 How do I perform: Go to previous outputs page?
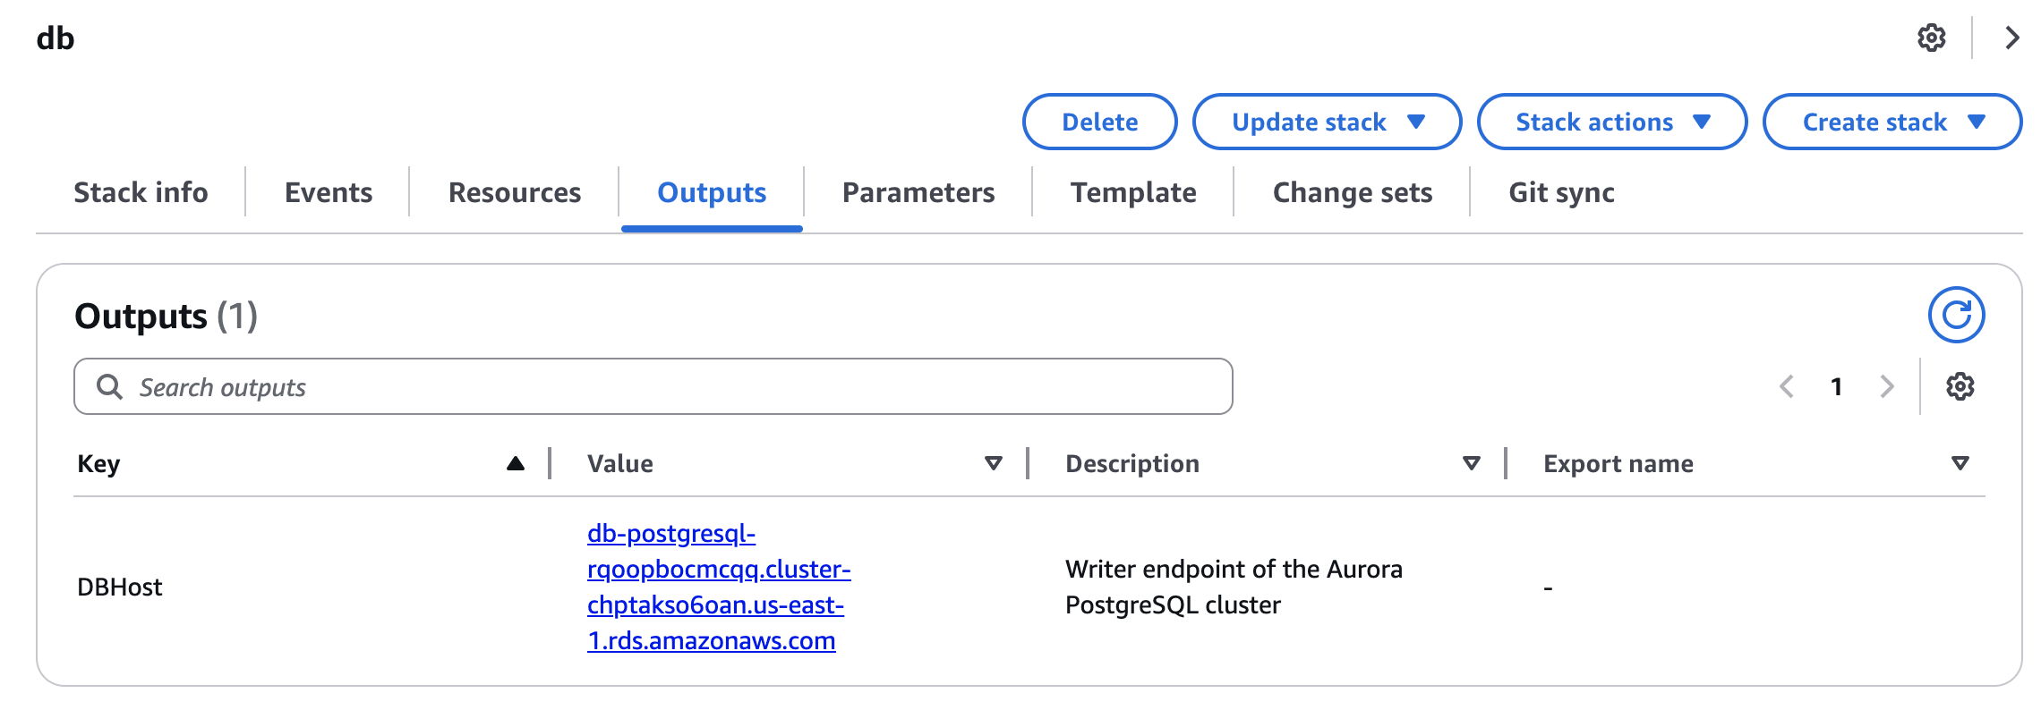click(x=1787, y=386)
